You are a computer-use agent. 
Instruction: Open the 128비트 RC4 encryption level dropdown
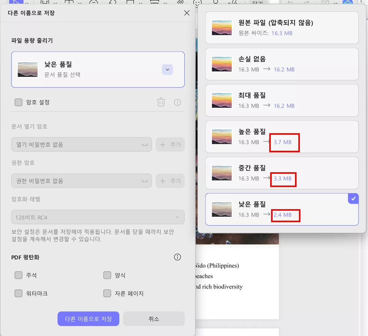tap(98, 217)
